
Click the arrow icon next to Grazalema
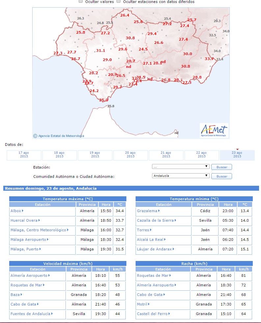159,211
